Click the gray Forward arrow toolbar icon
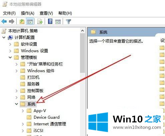This screenshot has width=165, height=136. (12, 21)
